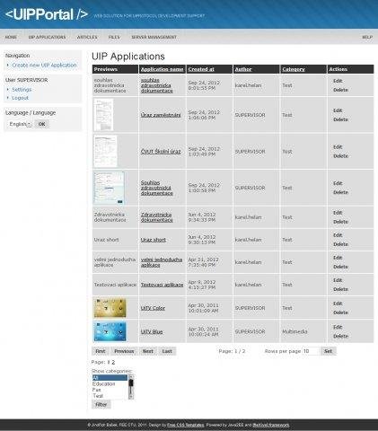Select All in the categories list
Screen dimensions: 378x431
[110, 378]
